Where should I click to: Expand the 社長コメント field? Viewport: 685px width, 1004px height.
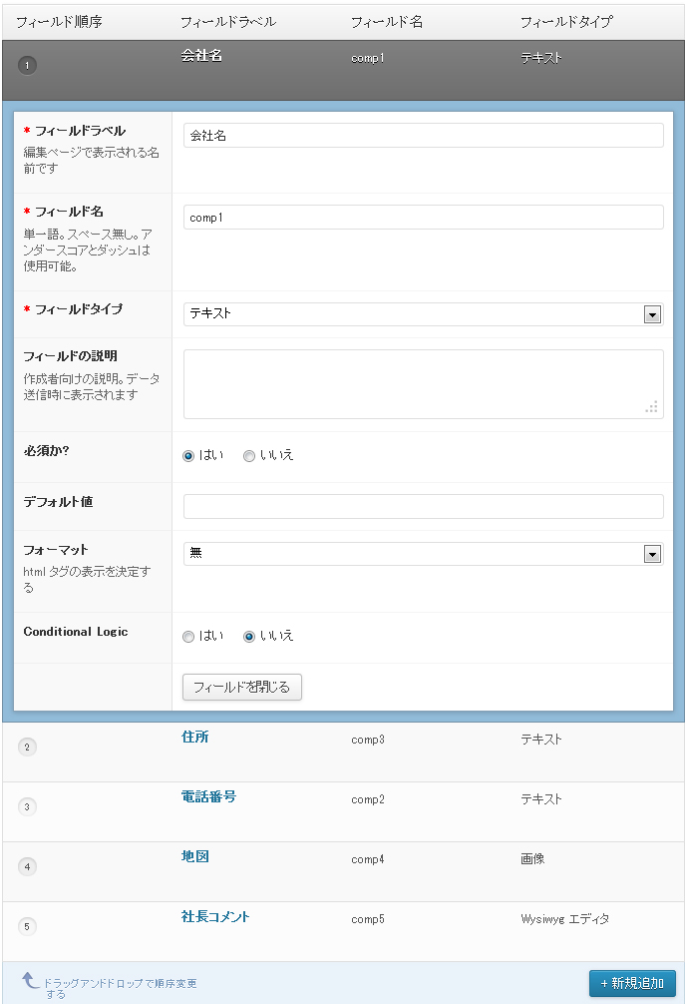click(215, 917)
